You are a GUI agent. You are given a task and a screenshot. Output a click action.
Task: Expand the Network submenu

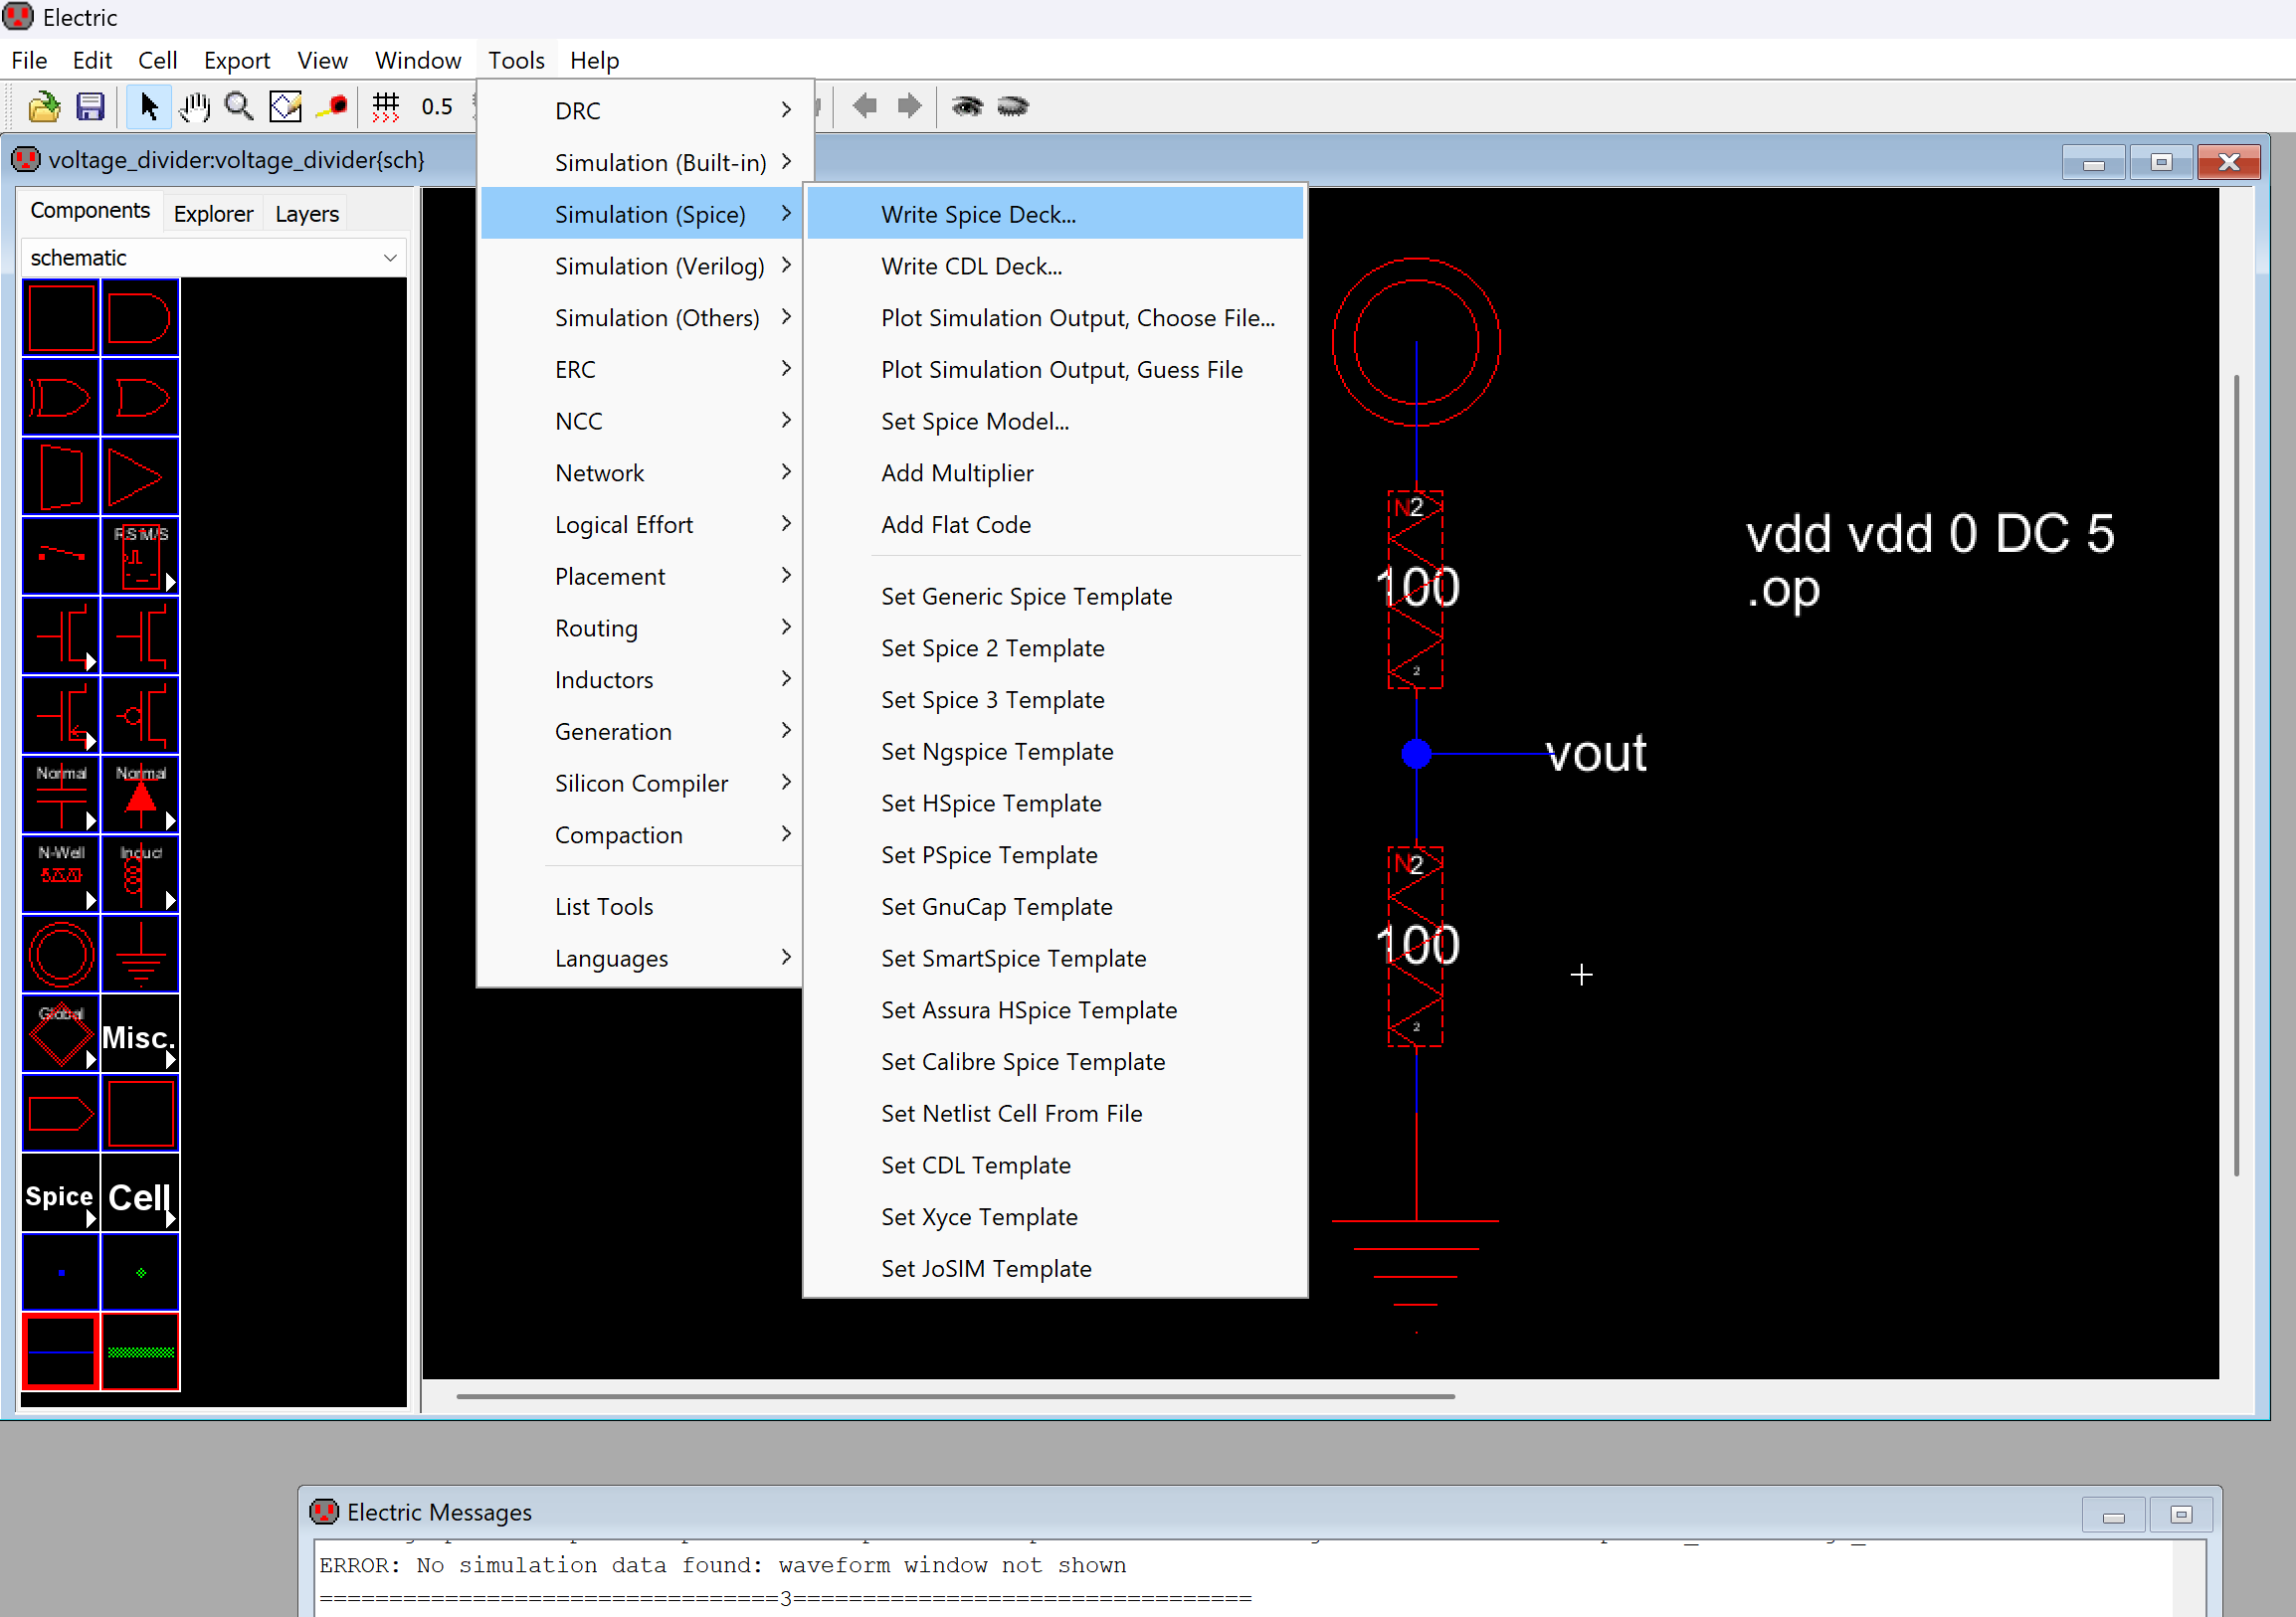pos(641,472)
